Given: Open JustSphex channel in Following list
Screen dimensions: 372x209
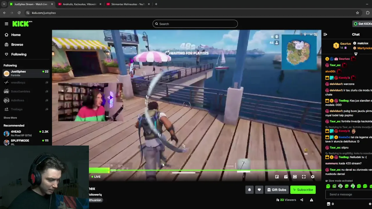Looking at the screenshot, I should click(x=26, y=73).
